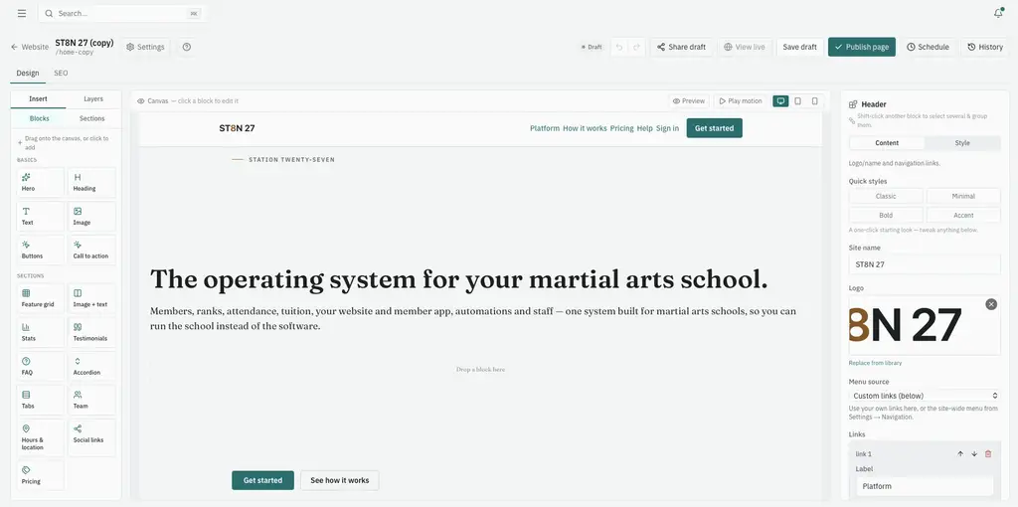The width and height of the screenshot is (1018, 507).
Task: Switch to the SEO tab
Action: pos(61,74)
